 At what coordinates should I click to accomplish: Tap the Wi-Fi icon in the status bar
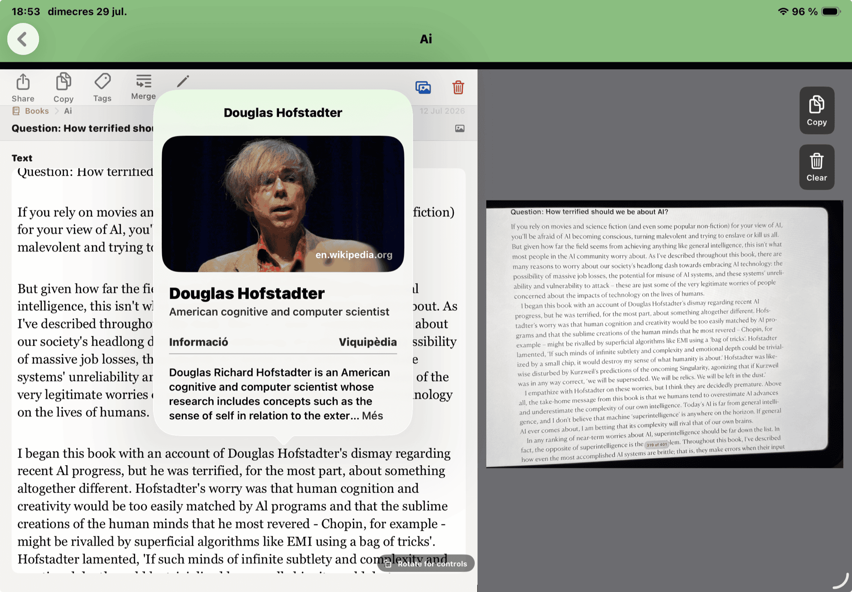(783, 11)
